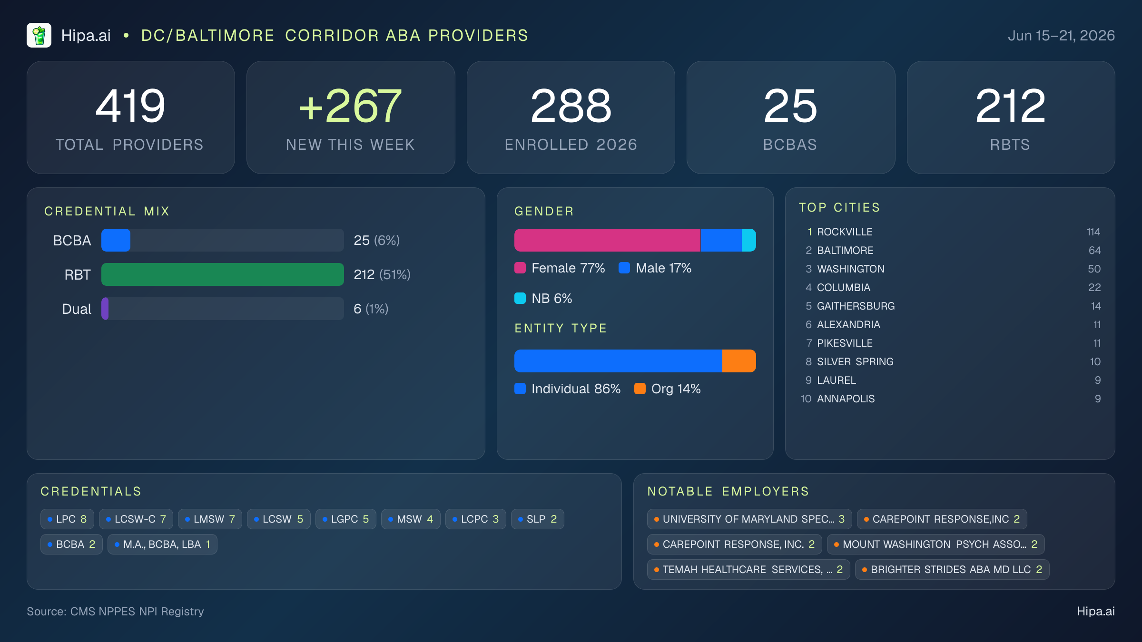Screen dimensions: 1142x642
Task: Click the BCBA blue bar in Credential Mix
Action: click(116, 240)
